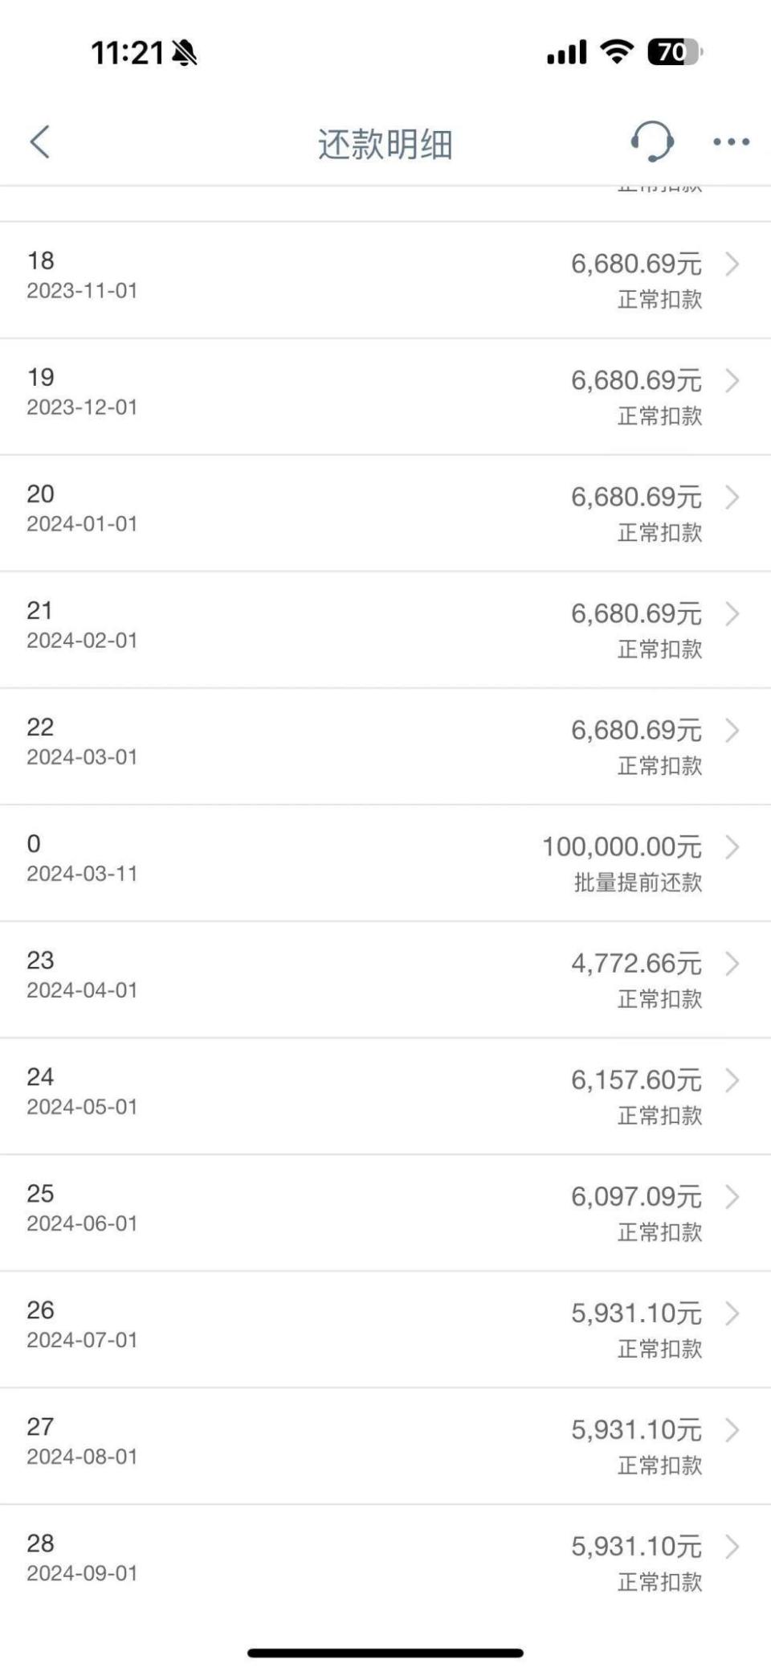Expand the 100,000.00元 prepayment chevron
The image size is (771, 1672).
coord(732,846)
